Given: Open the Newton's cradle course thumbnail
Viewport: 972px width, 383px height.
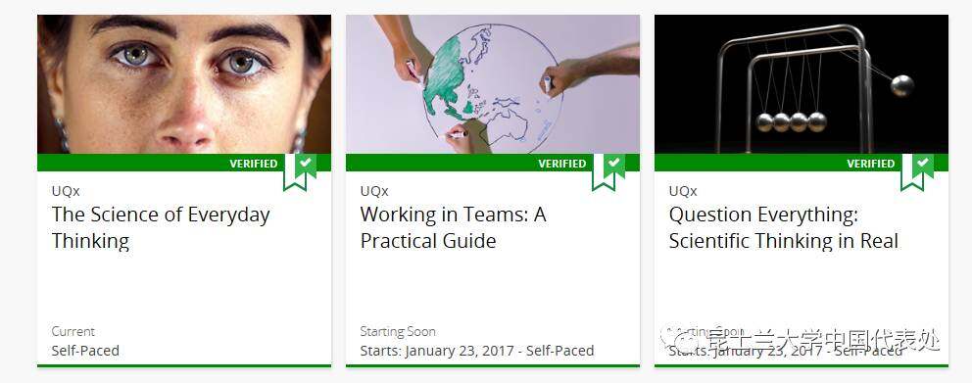Looking at the screenshot, I should 802,84.
